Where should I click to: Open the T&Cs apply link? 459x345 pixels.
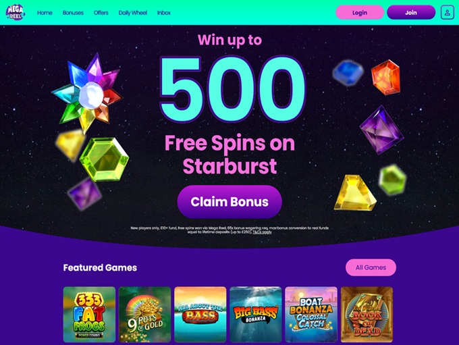263,232
